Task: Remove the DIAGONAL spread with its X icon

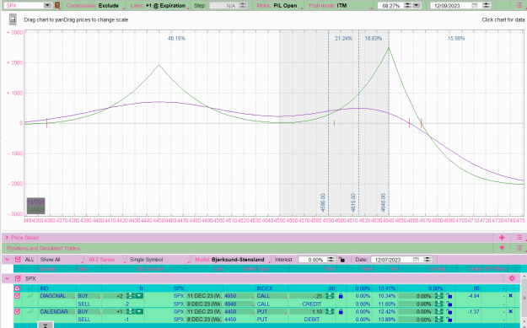Action: tap(510, 296)
